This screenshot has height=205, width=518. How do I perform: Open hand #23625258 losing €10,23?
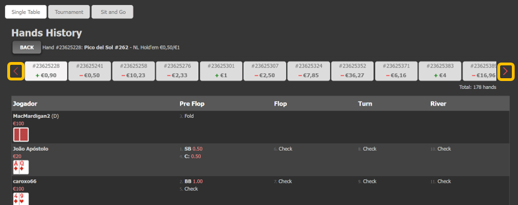[x=134, y=71]
